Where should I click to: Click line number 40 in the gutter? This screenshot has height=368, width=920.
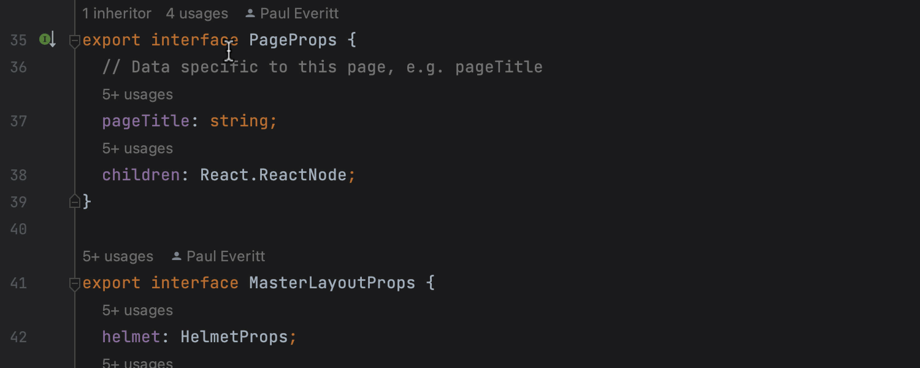point(18,229)
